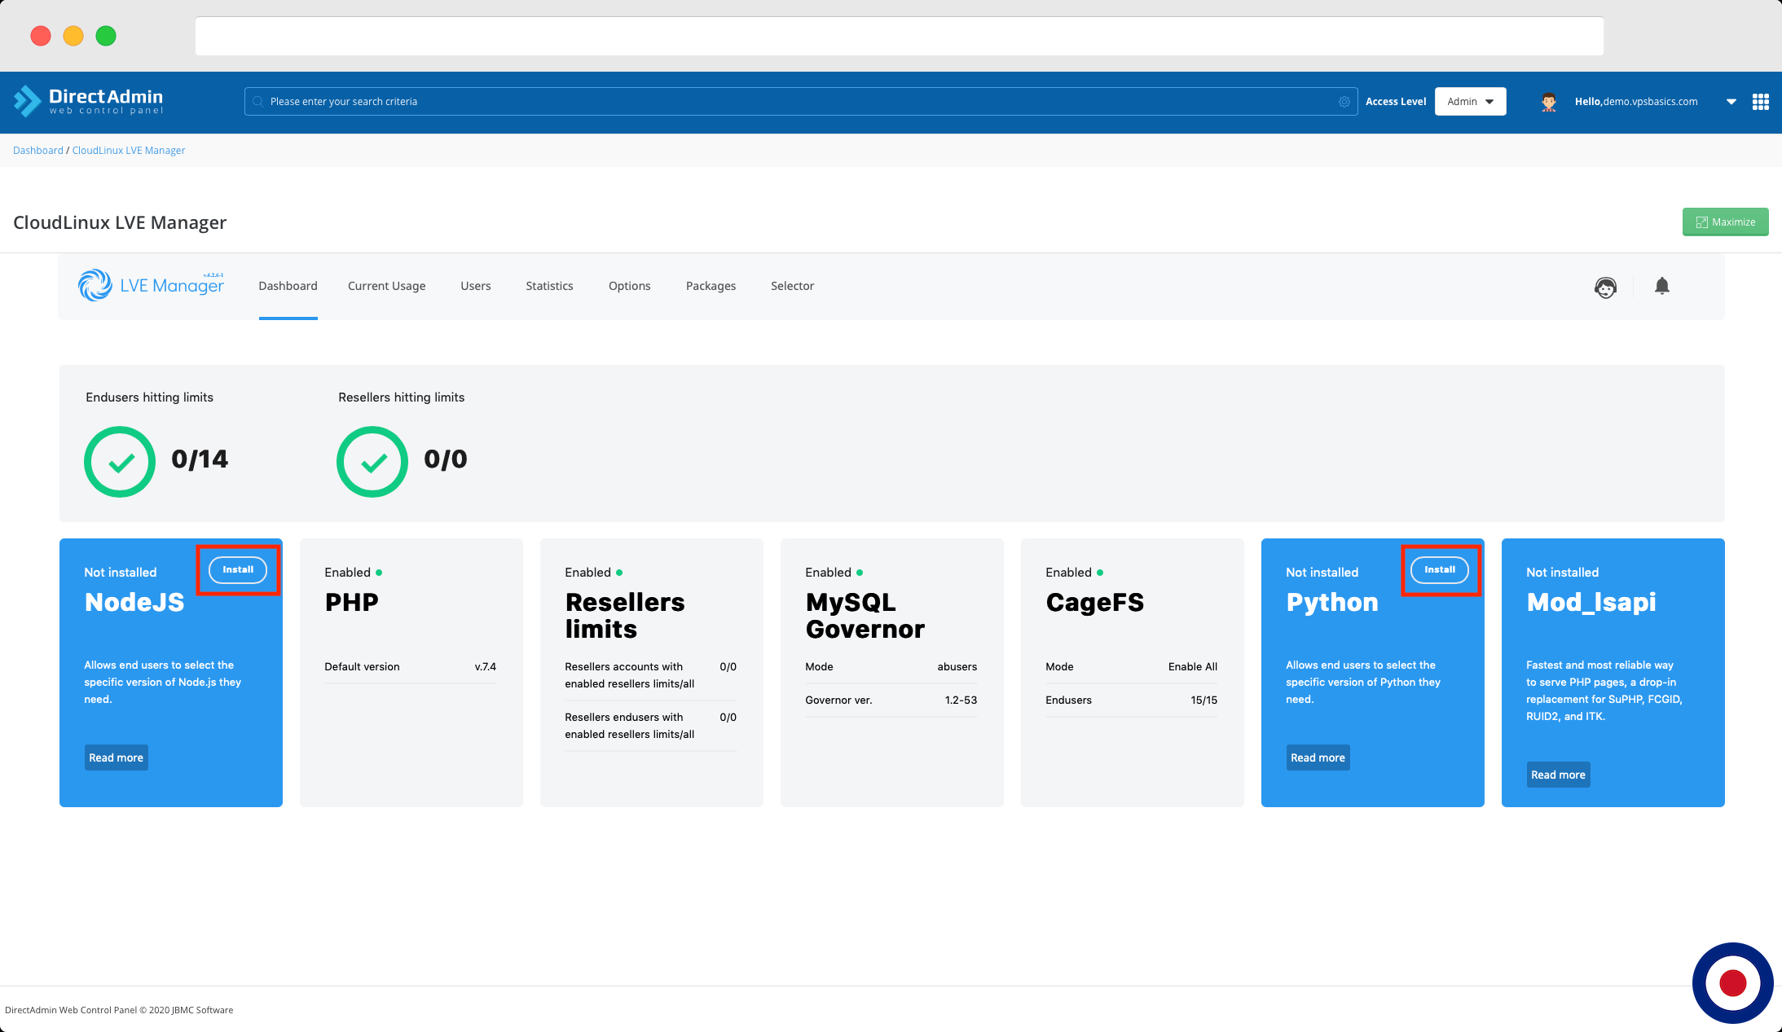Click the endusers hitting limits checkmark circle
Image resolution: width=1782 pixels, height=1032 pixels.
(x=120, y=461)
